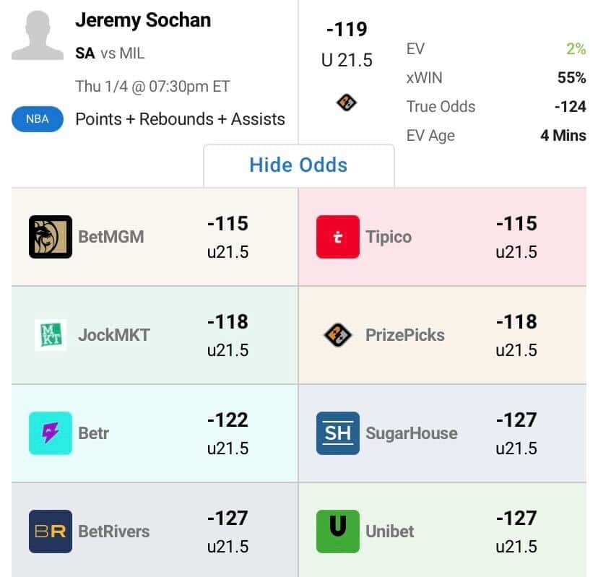
Task: Click the BetRivers BR logo icon
Action: [51, 531]
